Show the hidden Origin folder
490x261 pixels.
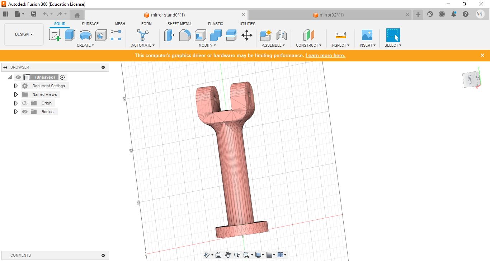pos(25,103)
